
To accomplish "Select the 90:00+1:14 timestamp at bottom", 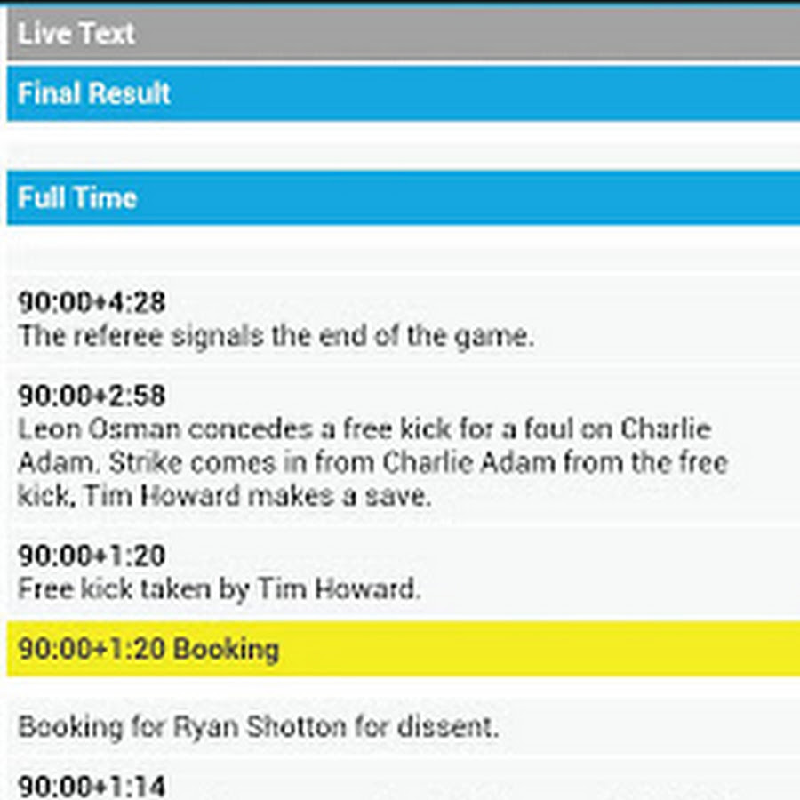I will click(92, 786).
